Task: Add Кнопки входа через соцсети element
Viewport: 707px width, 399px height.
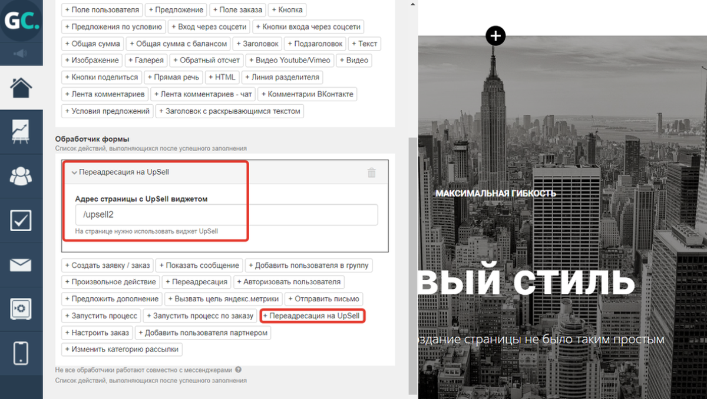Action: pyautogui.click(x=308, y=26)
